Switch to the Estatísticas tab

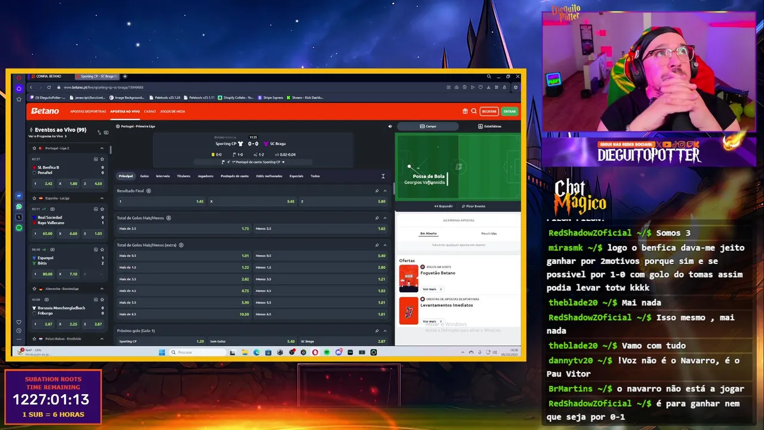pos(489,126)
